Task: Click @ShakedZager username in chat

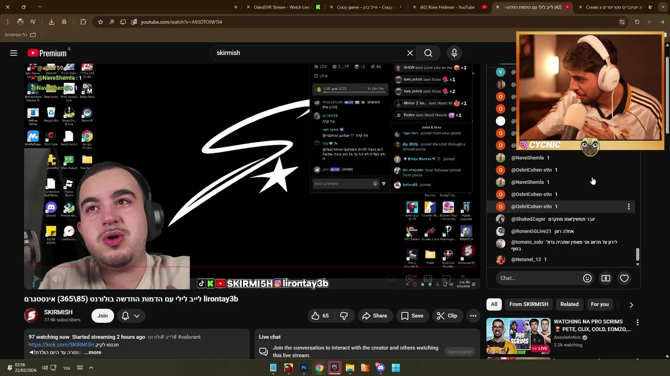Action: pyautogui.click(x=528, y=219)
